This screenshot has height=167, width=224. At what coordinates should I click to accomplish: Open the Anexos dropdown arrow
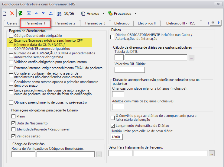coord(103,13)
